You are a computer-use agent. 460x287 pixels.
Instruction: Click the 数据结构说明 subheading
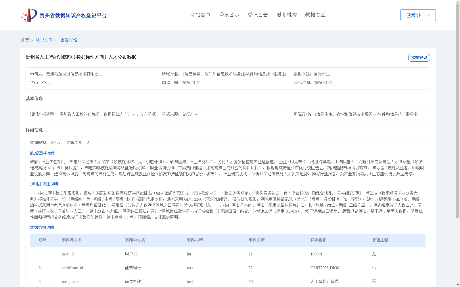pos(42,228)
